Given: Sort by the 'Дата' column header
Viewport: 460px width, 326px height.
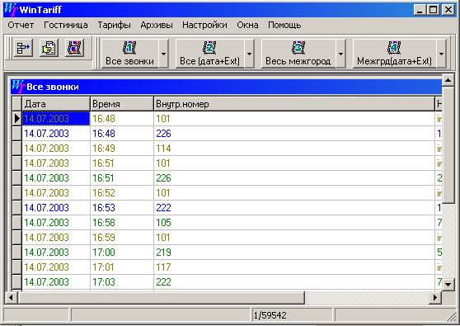Looking at the screenshot, I should coord(56,104).
